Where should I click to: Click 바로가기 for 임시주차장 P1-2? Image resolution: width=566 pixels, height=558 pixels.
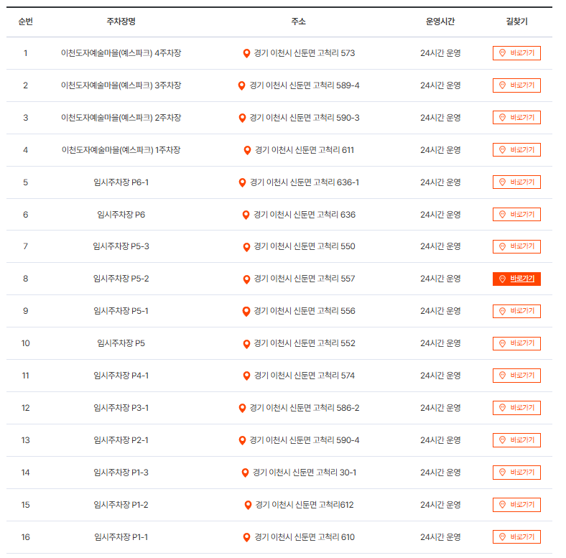click(516, 505)
